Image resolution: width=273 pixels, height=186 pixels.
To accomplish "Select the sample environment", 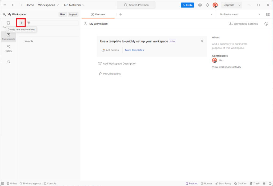I will click(29, 41).
